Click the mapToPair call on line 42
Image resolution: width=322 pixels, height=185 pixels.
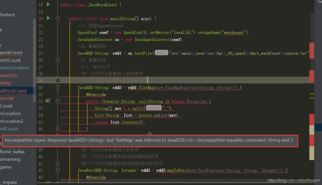(x=177, y=170)
